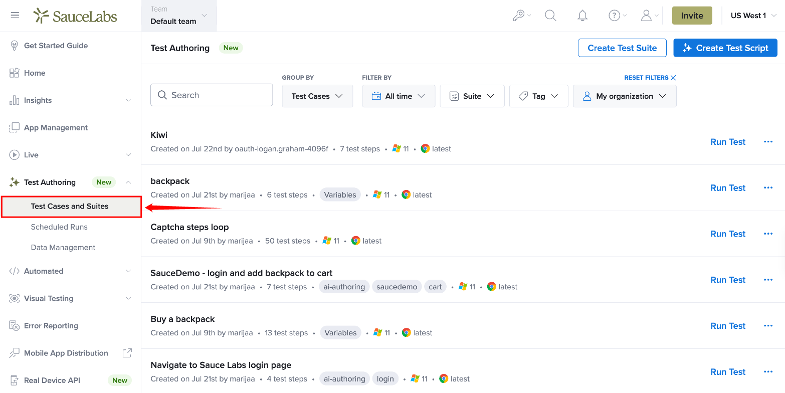This screenshot has width=785, height=393.
Task: Click the Get Started Guide lightbulb icon
Action: 14,46
